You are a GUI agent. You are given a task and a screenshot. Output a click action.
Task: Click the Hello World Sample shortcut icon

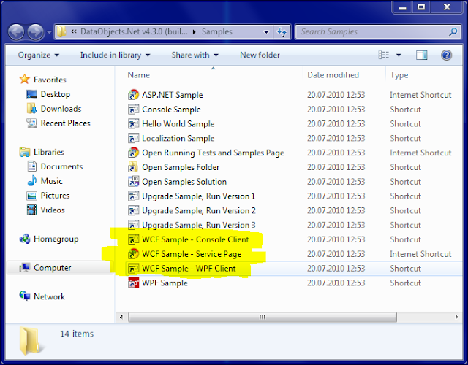point(133,123)
